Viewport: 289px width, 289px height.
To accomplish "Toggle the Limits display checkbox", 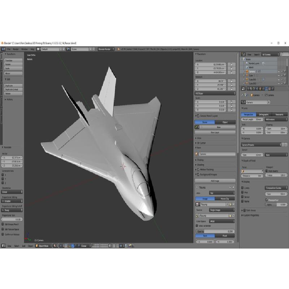I will tap(242, 188).
